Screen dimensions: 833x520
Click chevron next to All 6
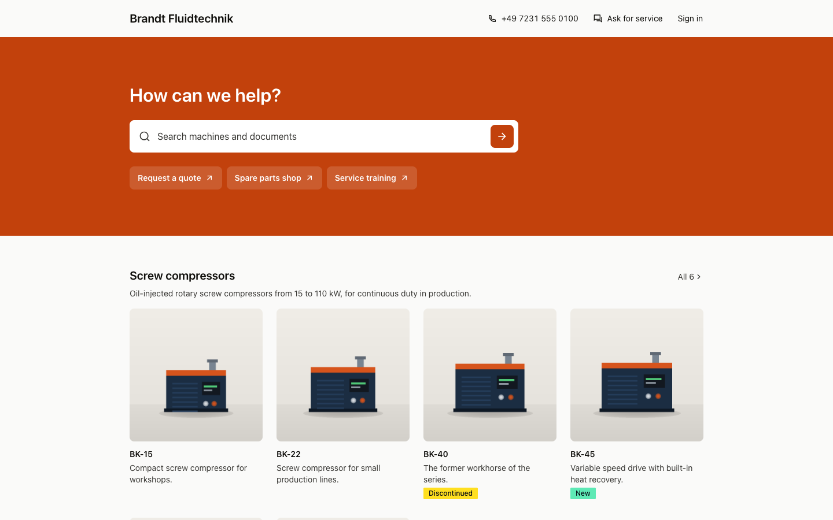coord(699,277)
